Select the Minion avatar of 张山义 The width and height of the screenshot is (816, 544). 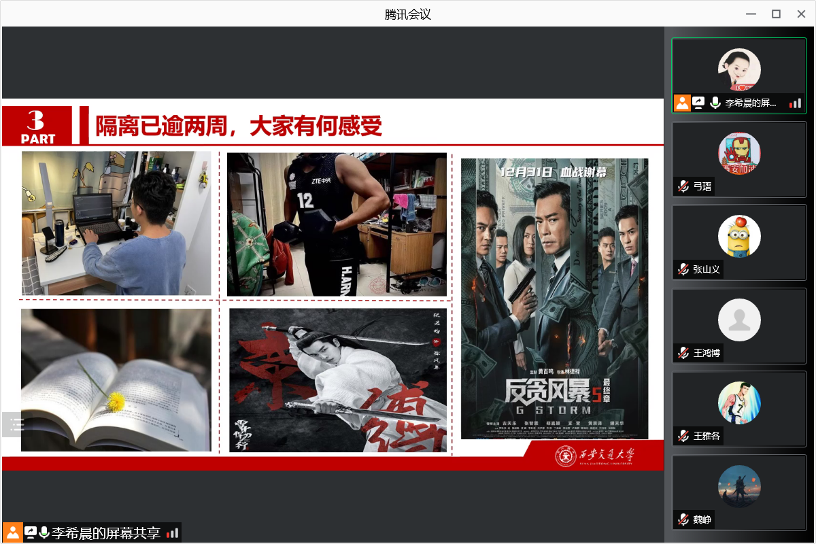[739, 236]
